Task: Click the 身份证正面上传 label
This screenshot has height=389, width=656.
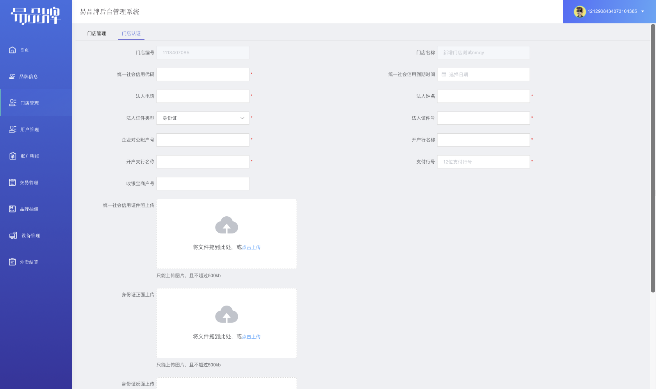Action: tap(138, 295)
